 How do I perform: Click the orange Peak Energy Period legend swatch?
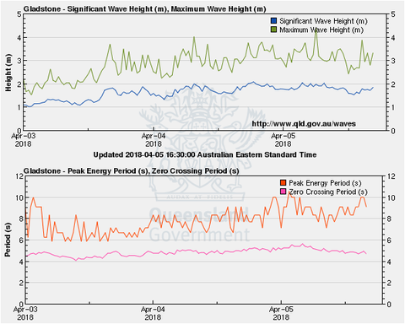pyautogui.click(x=283, y=183)
